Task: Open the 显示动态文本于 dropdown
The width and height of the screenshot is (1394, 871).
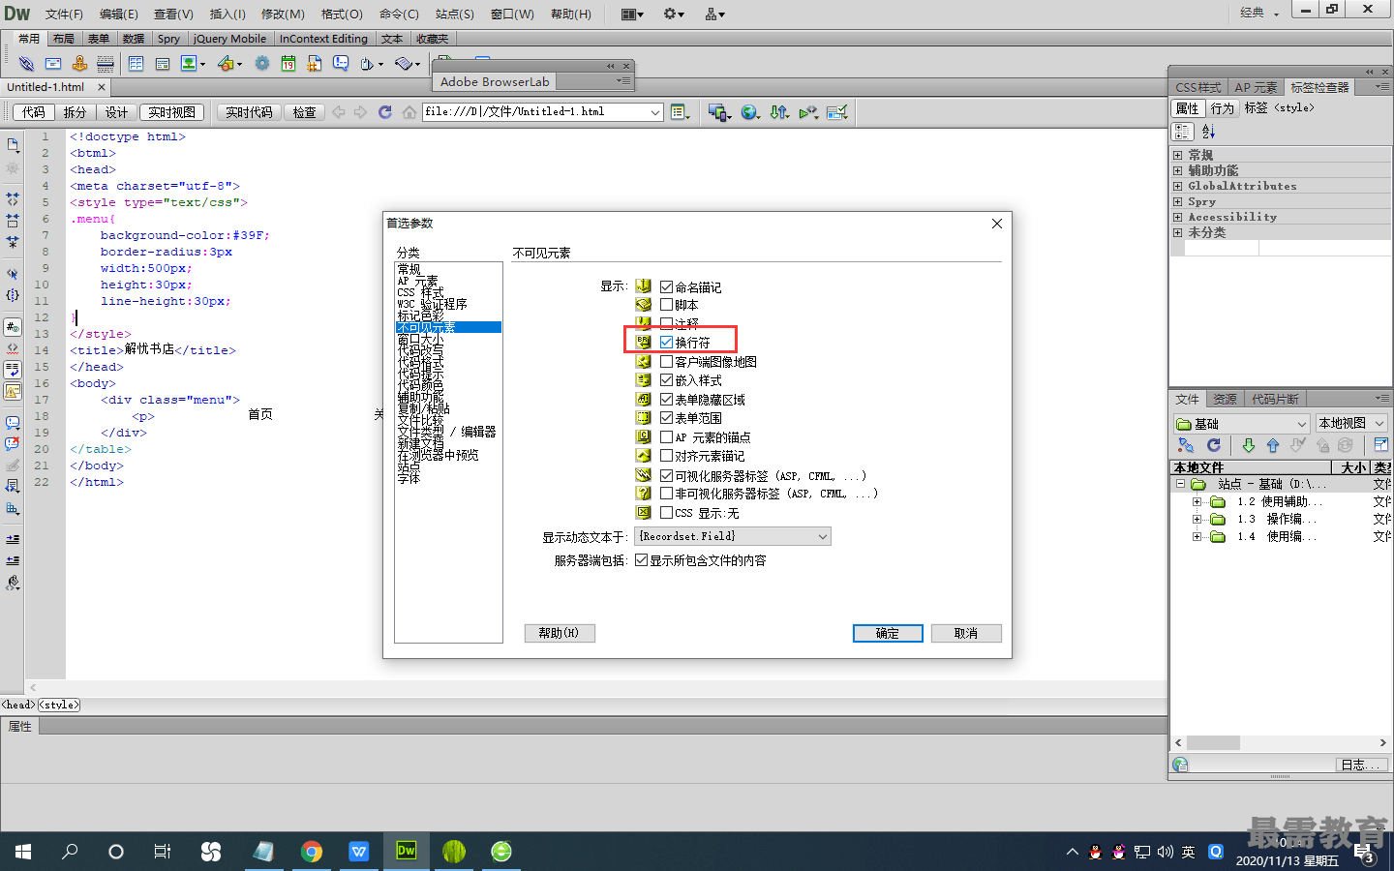Action: click(733, 536)
